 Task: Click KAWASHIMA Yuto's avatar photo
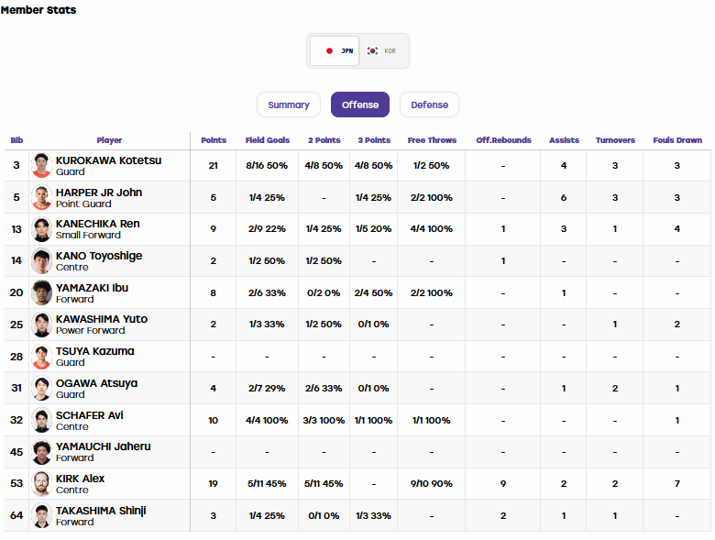click(41, 325)
